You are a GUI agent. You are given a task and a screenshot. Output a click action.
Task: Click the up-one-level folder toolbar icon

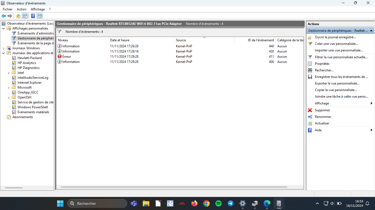coord(18,16)
